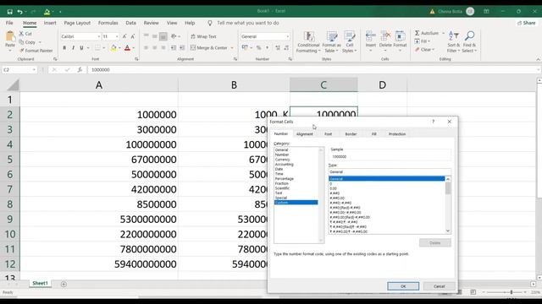Switch to the Border tab in Format Cells
The image size is (542, 304).
[x=351, y=133]
